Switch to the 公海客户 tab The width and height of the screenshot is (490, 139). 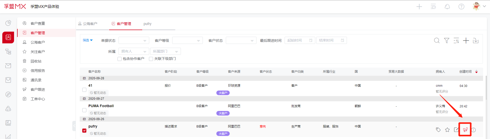coord(88,24)
